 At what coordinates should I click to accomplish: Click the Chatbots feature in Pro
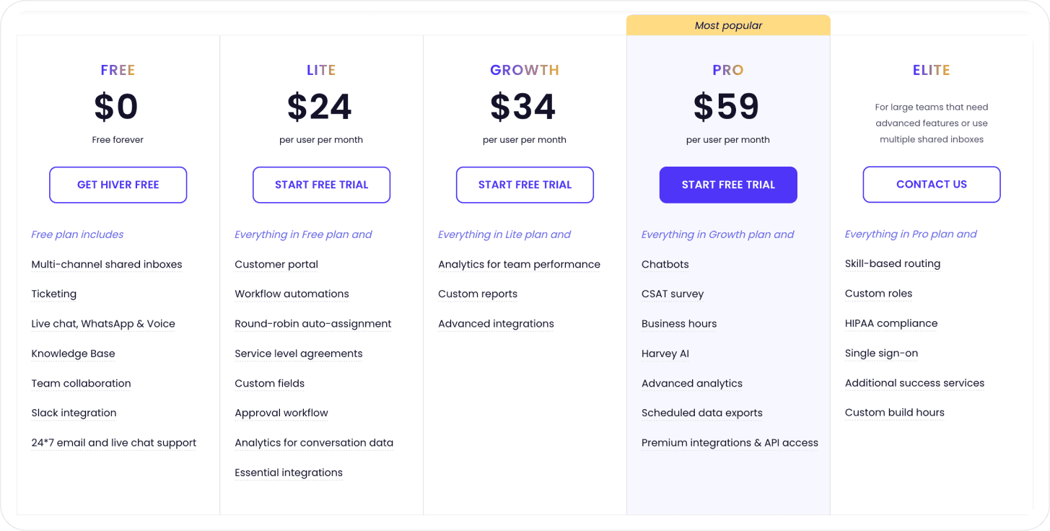point(665,264)
